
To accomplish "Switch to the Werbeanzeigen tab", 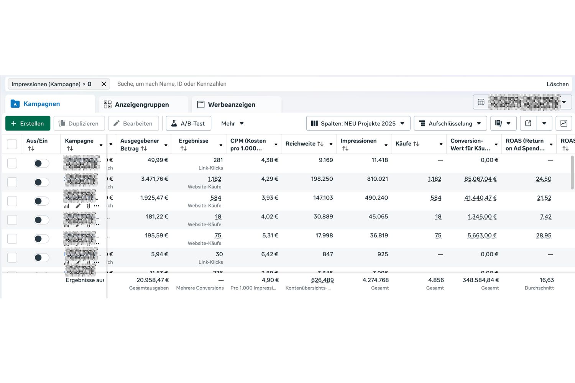I will coord(231,105).
